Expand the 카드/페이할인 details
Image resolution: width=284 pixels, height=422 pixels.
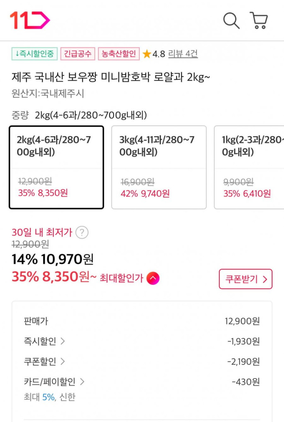click(54, 381)
